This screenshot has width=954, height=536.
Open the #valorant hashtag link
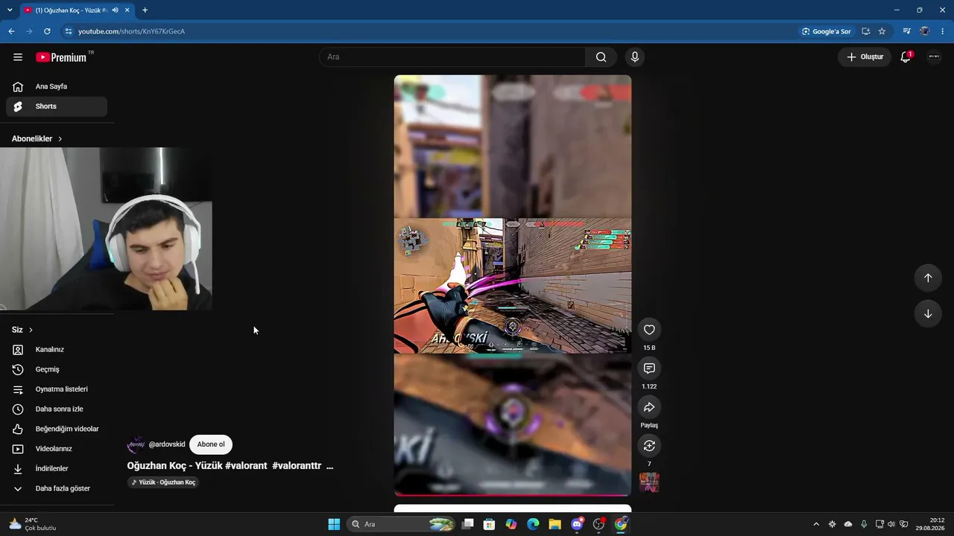point(246,466)
